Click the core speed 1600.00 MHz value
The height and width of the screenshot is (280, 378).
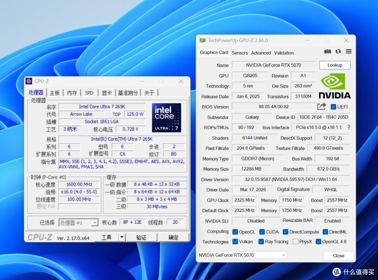coord(79,184)
